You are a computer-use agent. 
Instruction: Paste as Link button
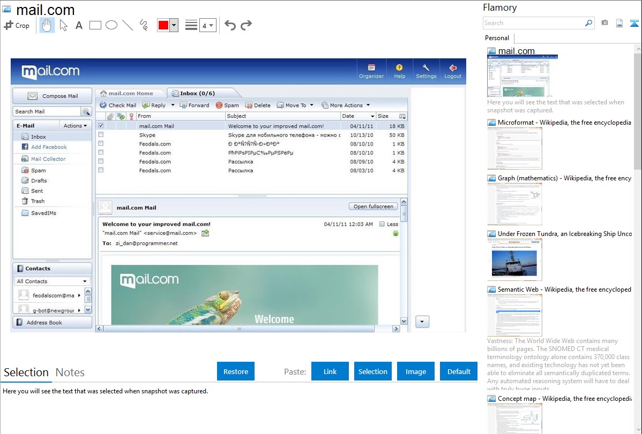click(330, 371)
